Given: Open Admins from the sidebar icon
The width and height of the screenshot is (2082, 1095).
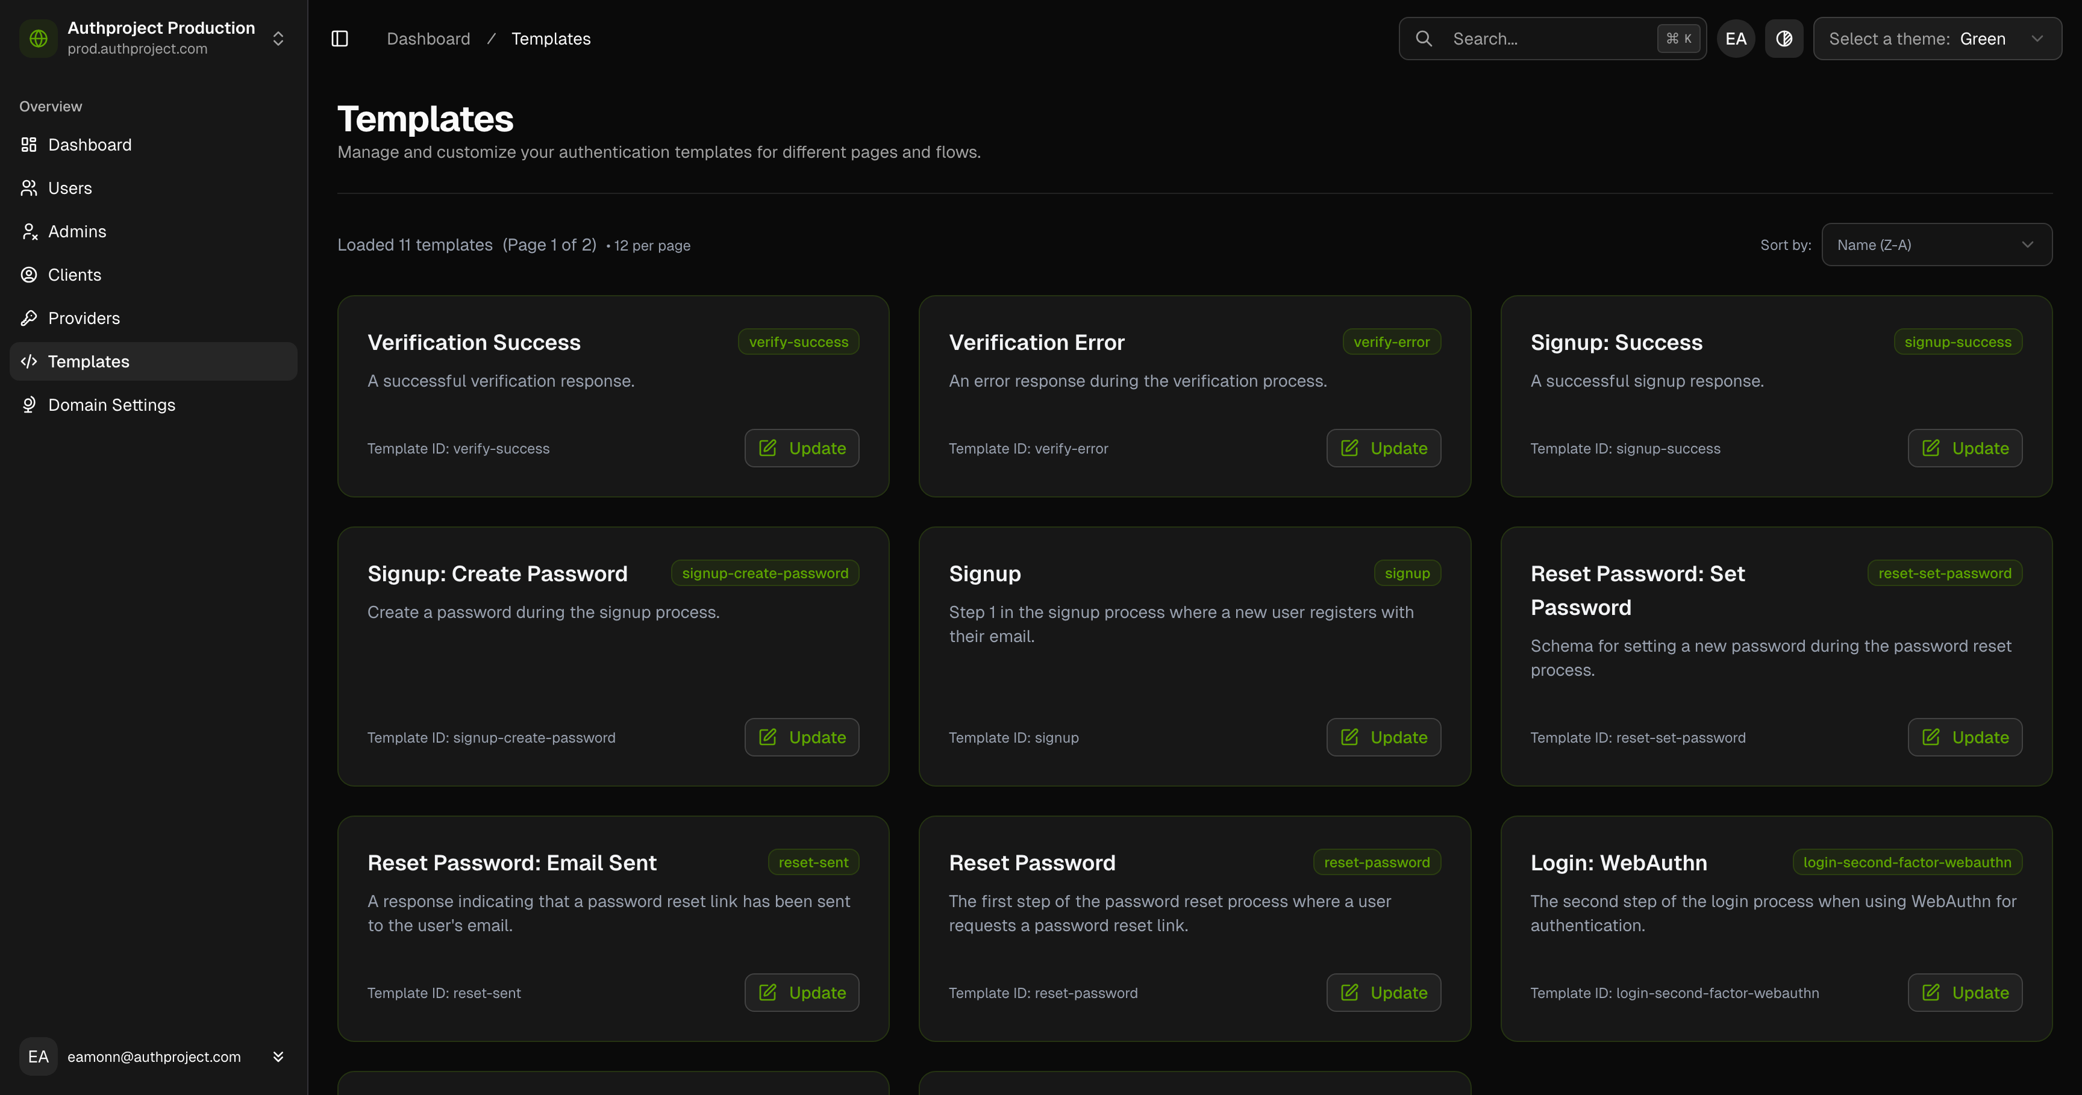Looking at the screenshot, I should pos(29,231).
